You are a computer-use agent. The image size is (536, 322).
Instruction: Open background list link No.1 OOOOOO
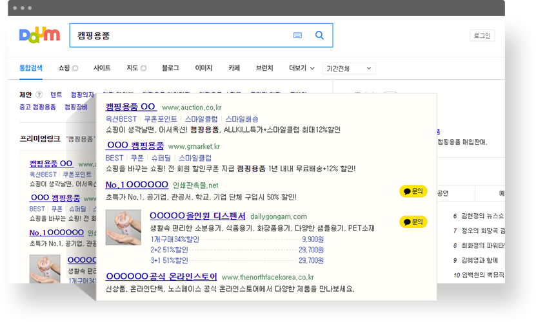56,232
